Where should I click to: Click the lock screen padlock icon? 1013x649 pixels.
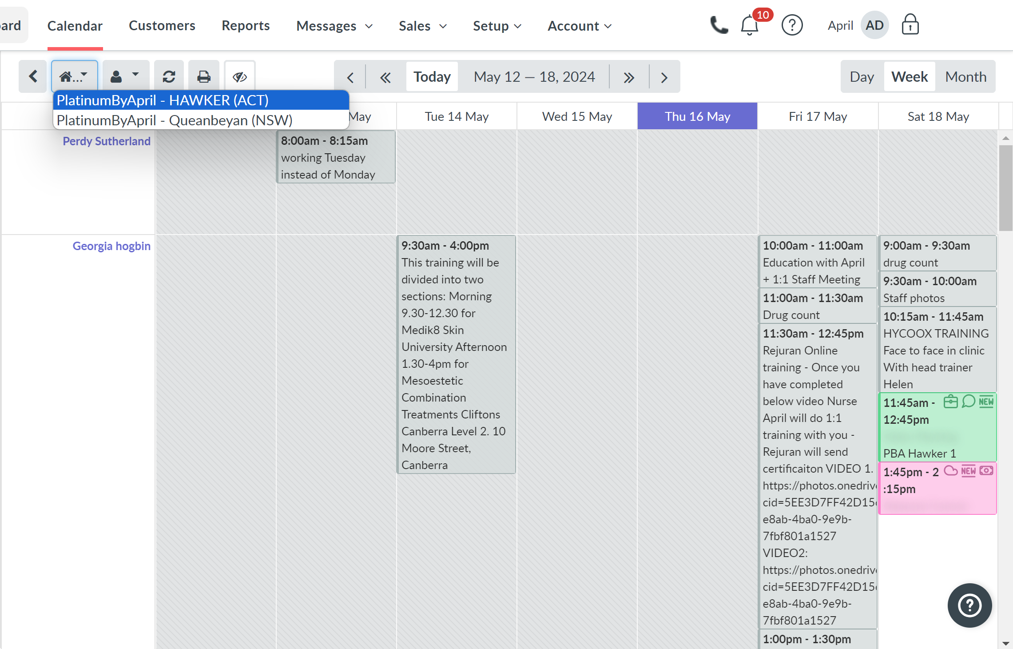pos(910,24)
